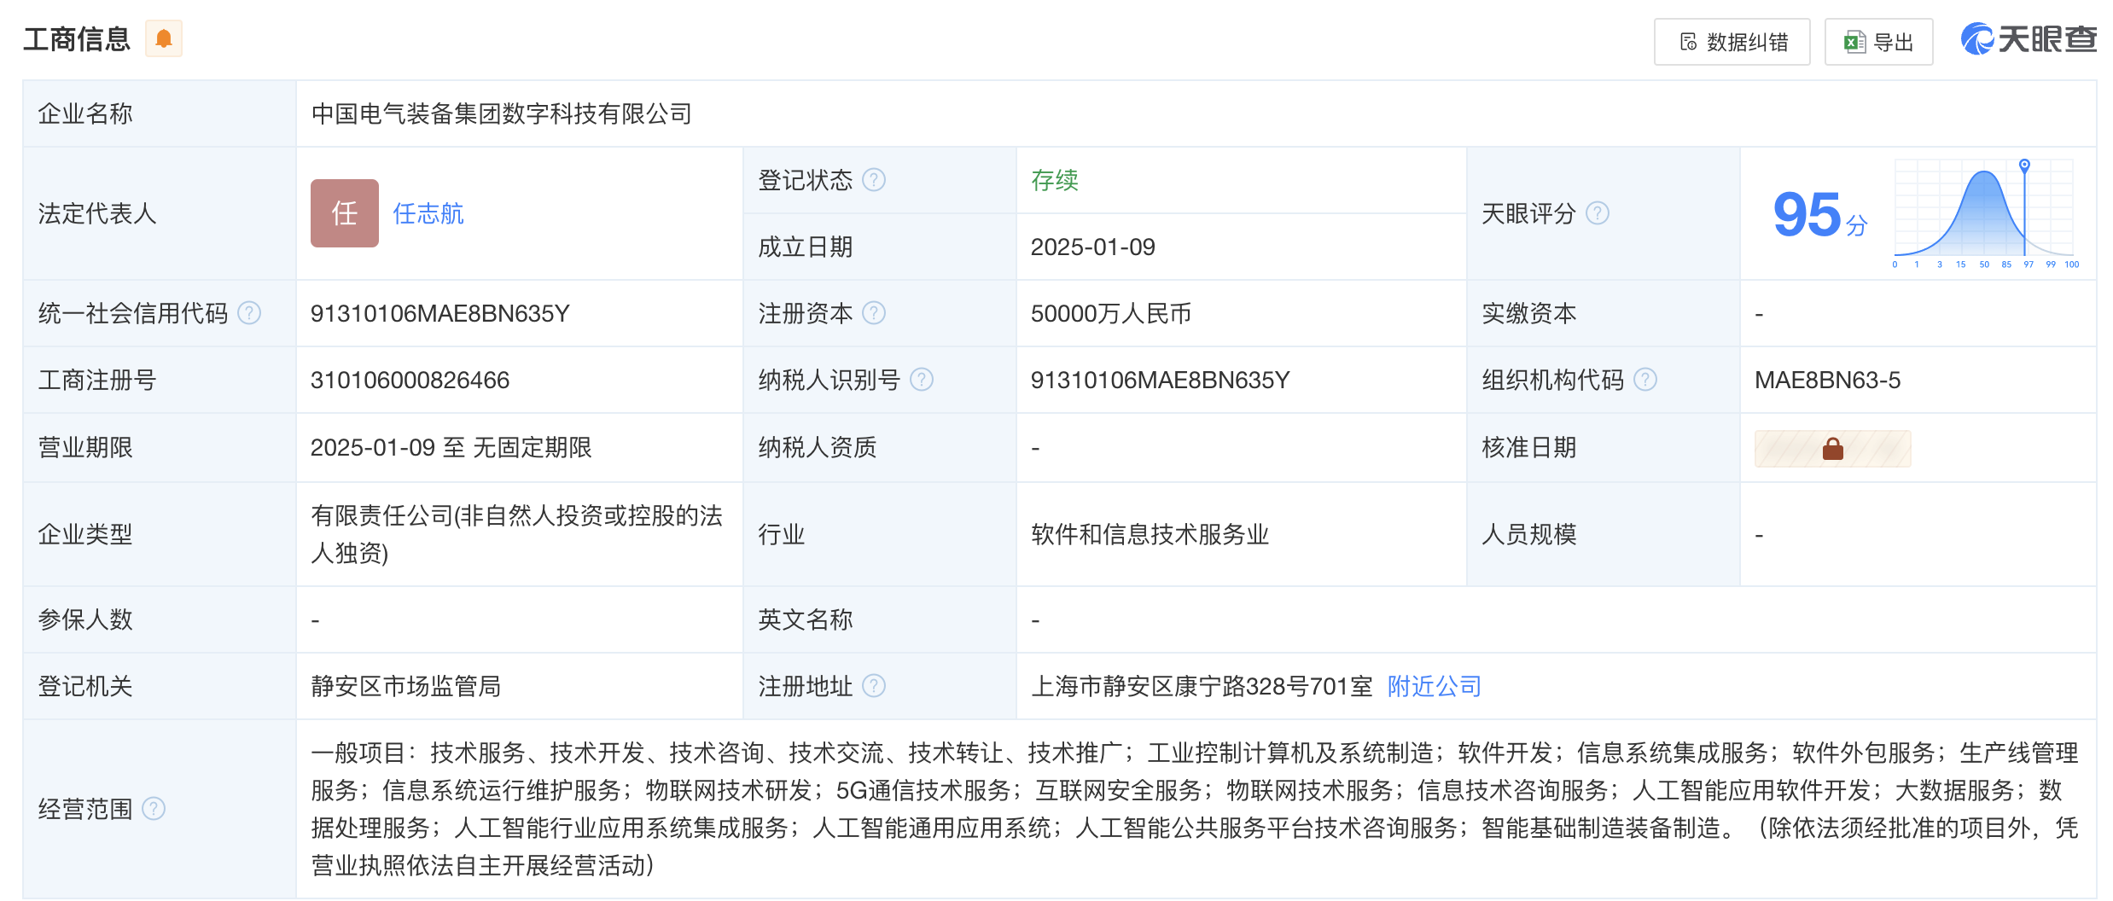Image resolution: width=2113 pixels, height=901 pixels.
Task: Click the orange bell alert icon
Action: coord(164,39)
